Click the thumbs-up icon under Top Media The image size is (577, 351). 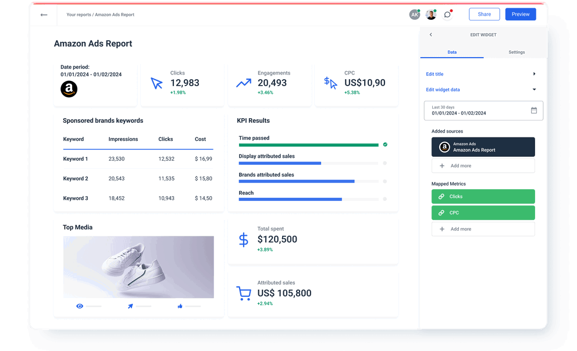[180, 306]
